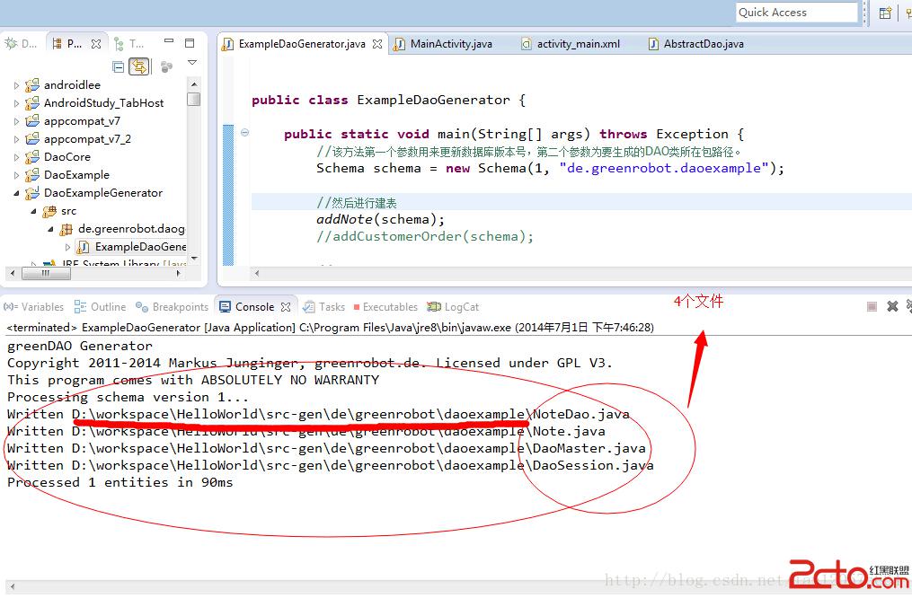The height and width of the screenshot is (598, 912).
Task: Close the ExampleDaoGenerator.java editor tab
Action: point(377,44)
